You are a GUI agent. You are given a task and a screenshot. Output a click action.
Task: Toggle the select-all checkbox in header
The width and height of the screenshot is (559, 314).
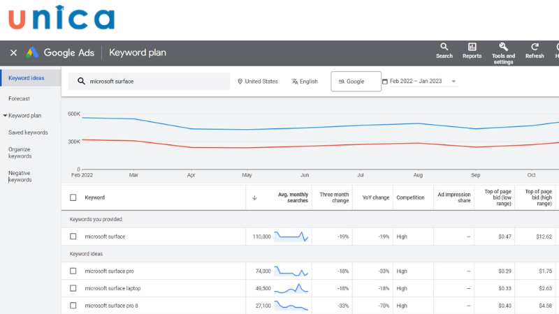tap(73, 197)
